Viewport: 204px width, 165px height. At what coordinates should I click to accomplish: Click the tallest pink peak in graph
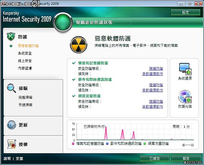pyautogui.click(x=106, y=133)
